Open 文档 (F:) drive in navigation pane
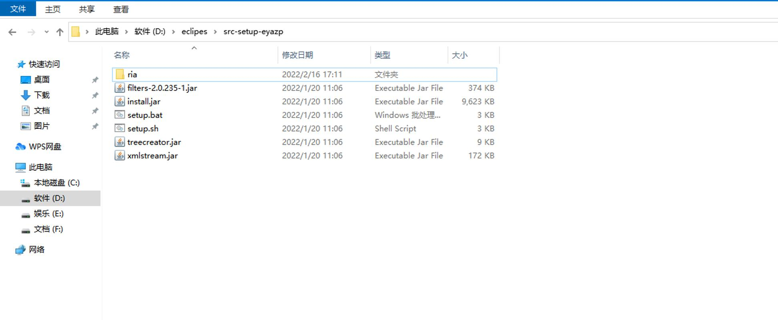Viewport: 778px width, 320px height. click(x=48, y=229)
